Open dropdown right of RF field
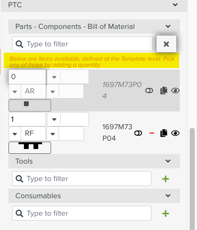 (53, 134)
